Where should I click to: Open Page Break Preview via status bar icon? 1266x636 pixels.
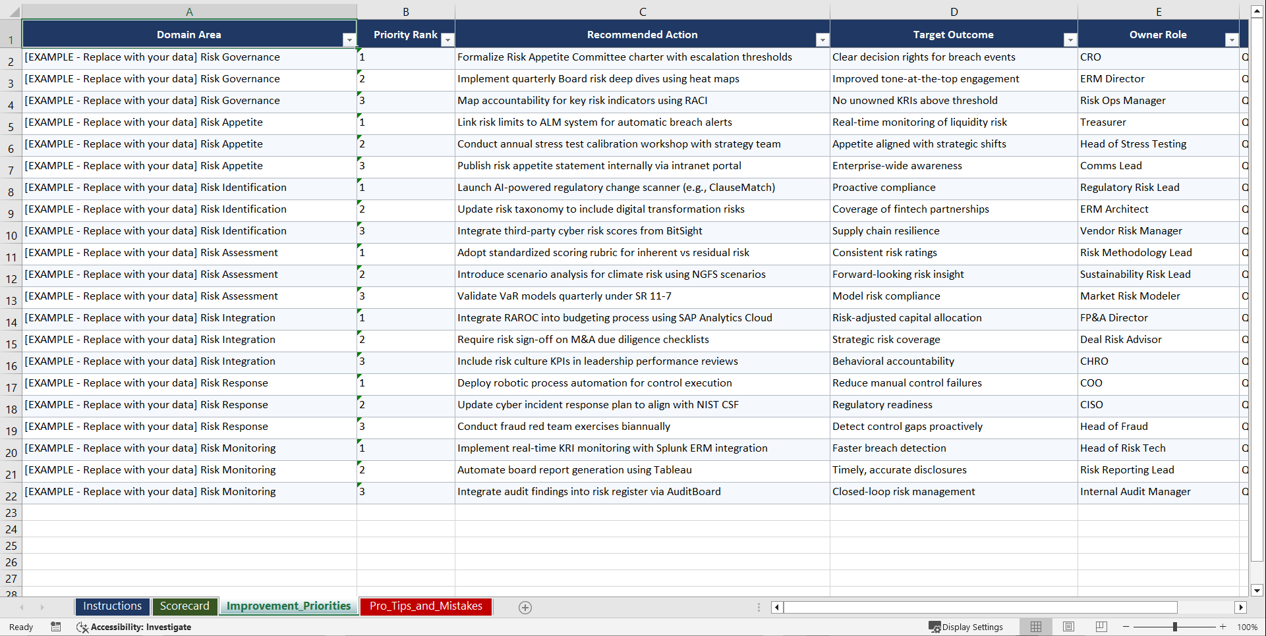1101,627
